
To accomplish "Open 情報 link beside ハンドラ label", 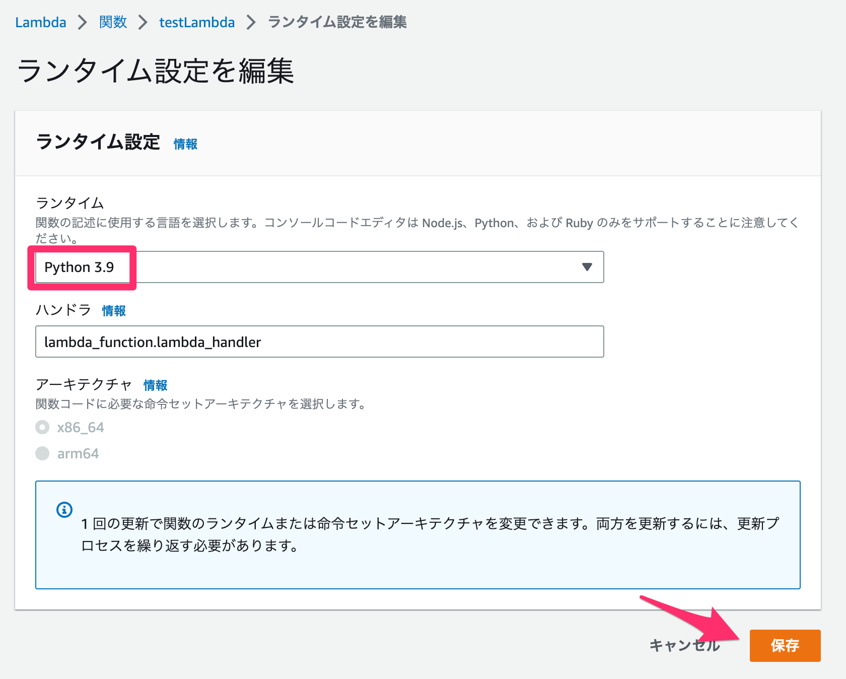I will 114,311.
